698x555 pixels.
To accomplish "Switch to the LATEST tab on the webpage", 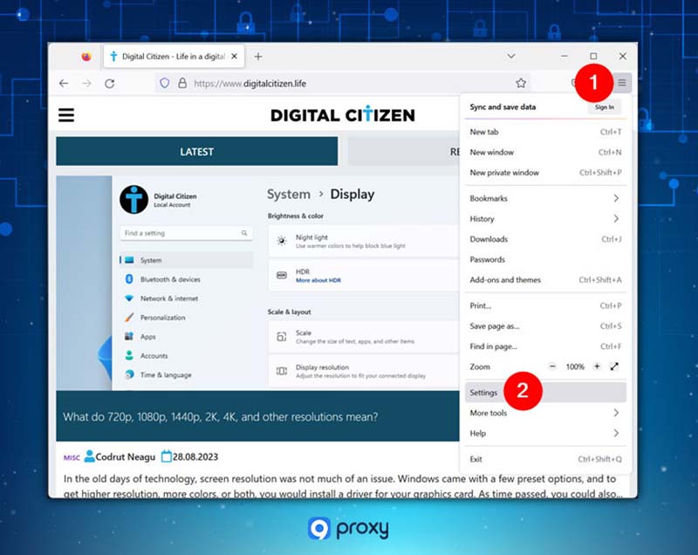I will [x=196, y=151].
